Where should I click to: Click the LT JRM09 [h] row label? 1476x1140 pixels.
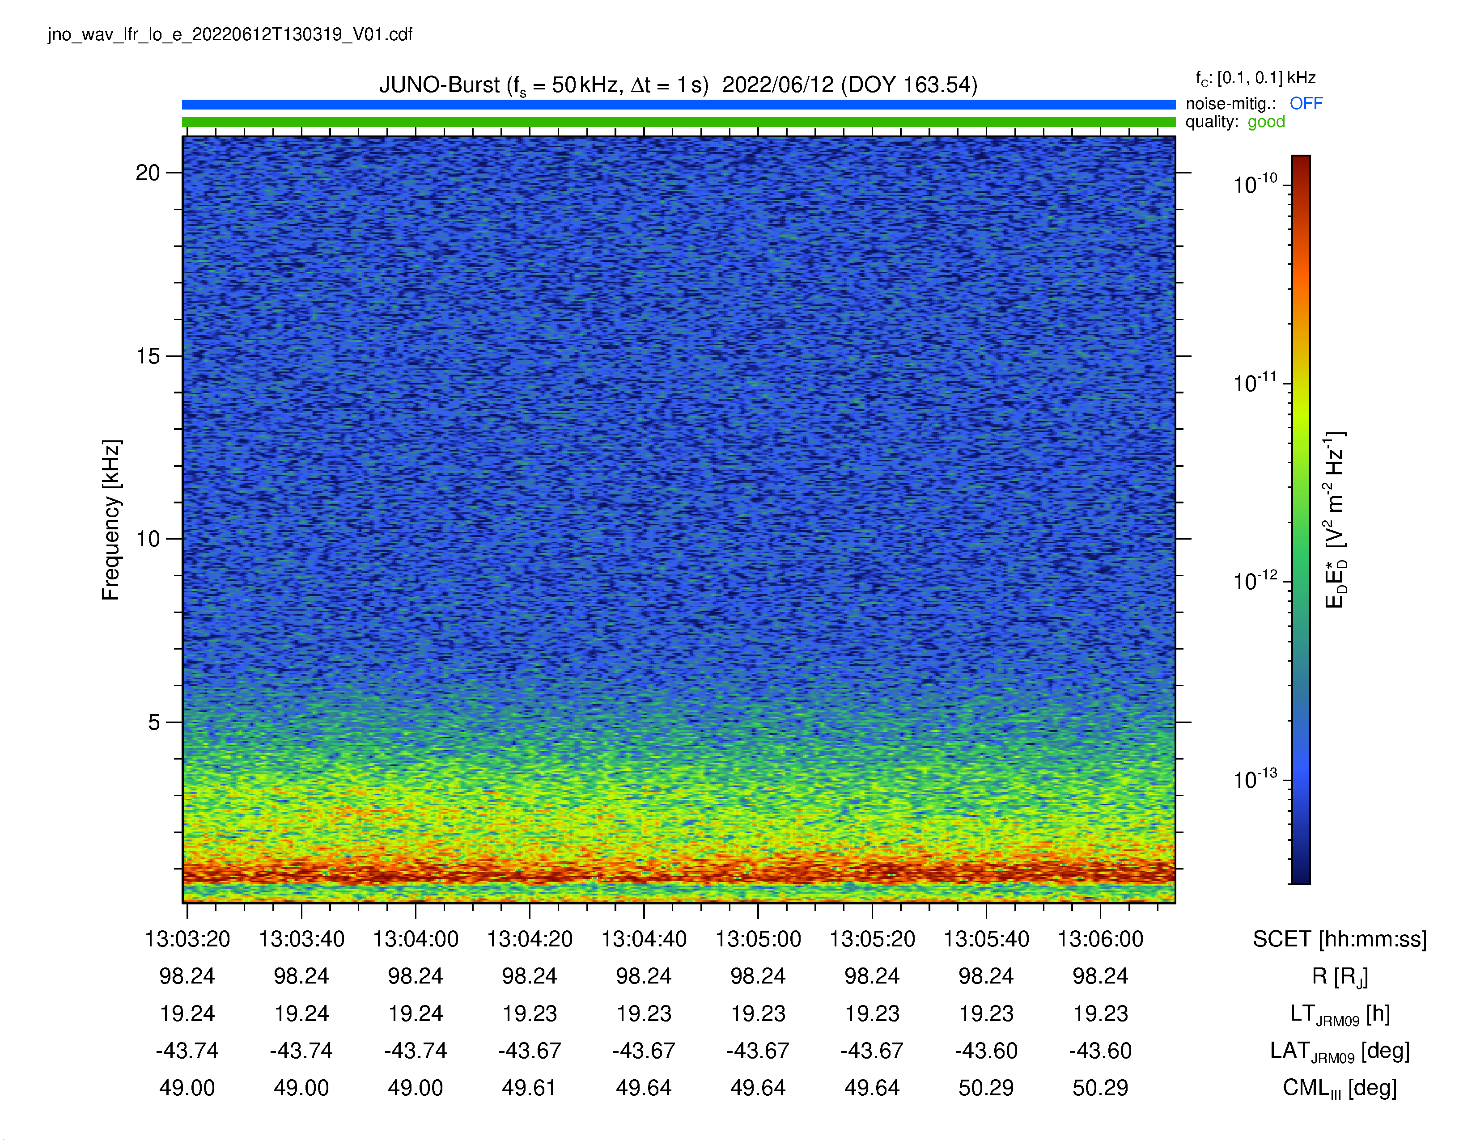[1340, 1014]
